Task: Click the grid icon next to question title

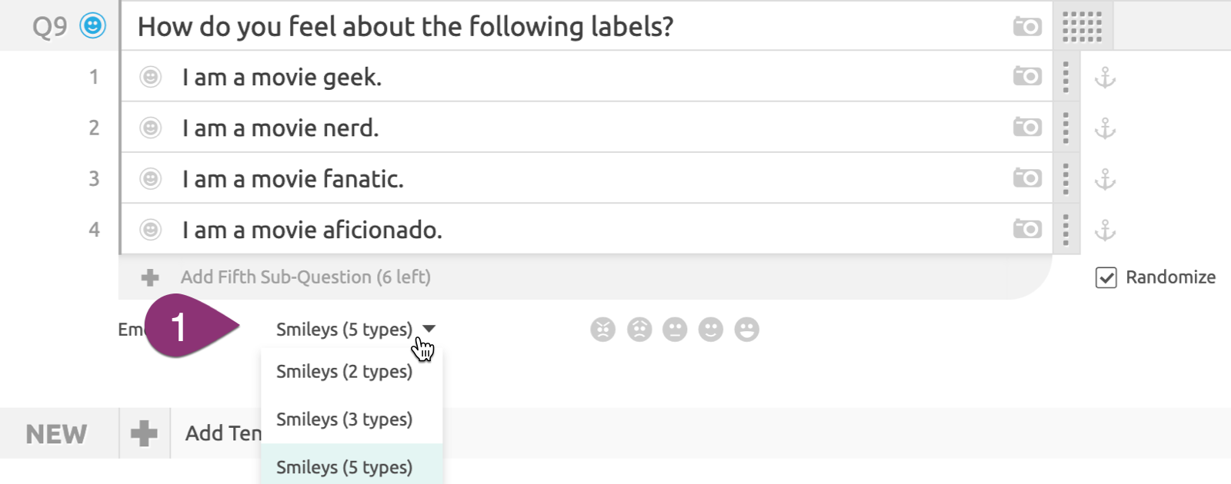Action: 1082,27
